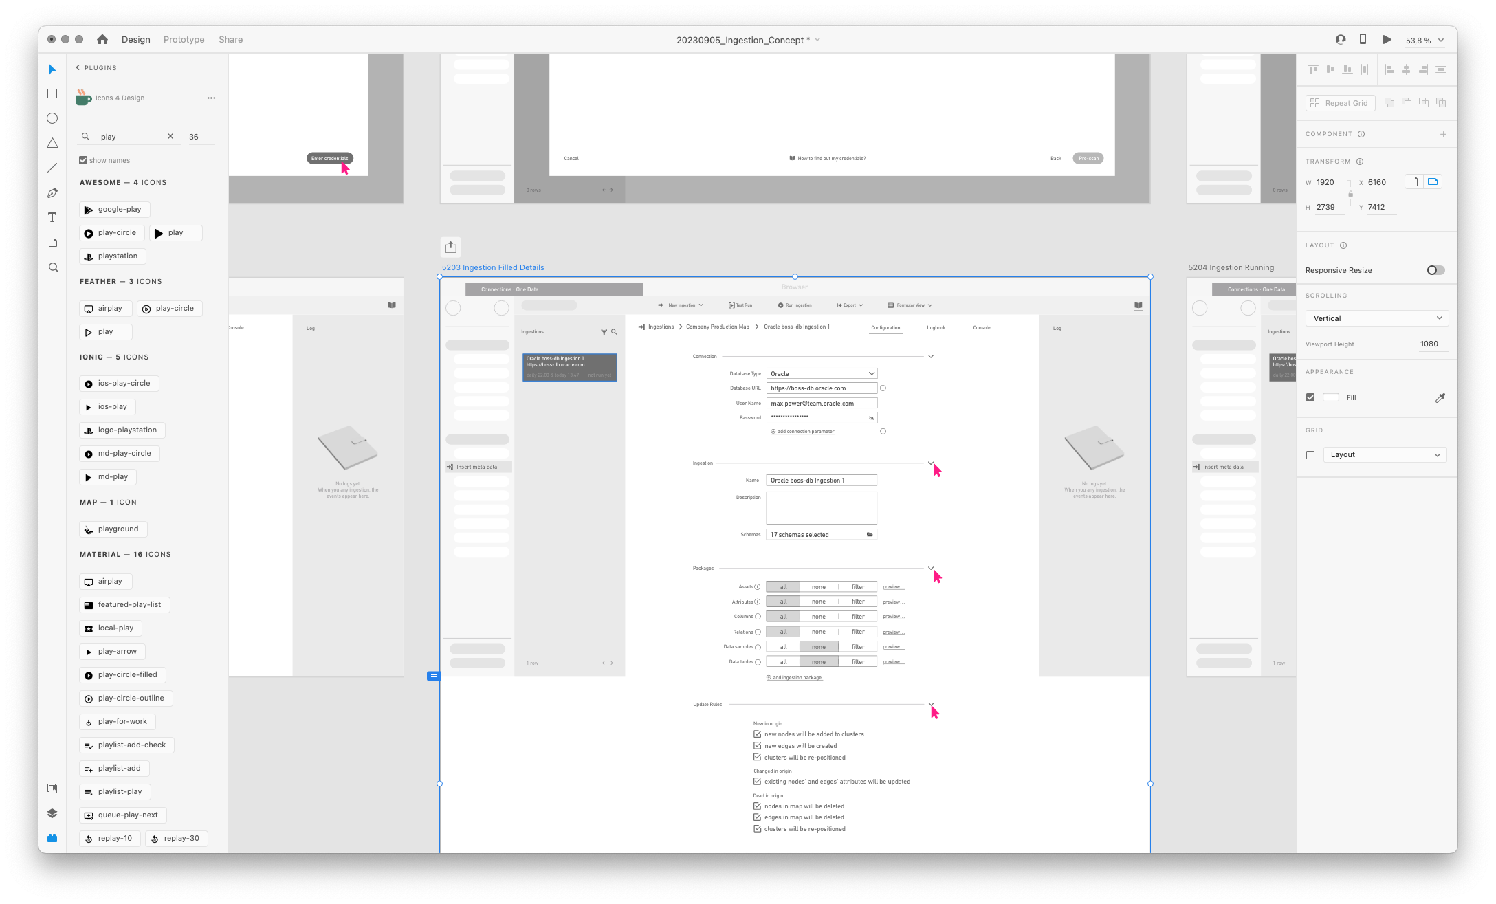
Task: Select the Rectangle tool
Action: click(x=52, y=93)
